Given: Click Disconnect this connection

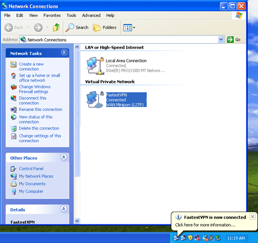Looking at the screenshot, I should (x=32, y=101).
